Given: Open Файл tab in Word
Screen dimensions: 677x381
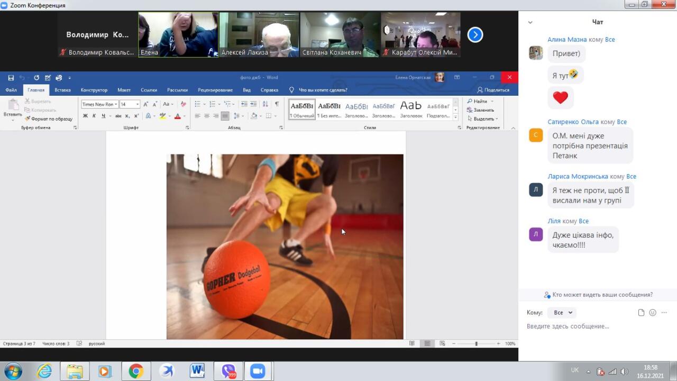Looking at the screenshot, I should point(11,90).
